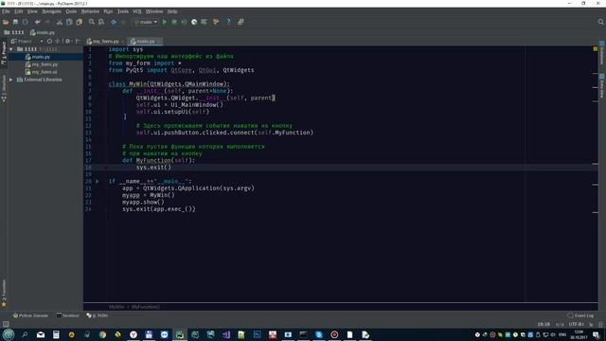Open the UTF-8 encoding selector in the status bar
This screenshot has height=341, width=606.
pos(576,324)
